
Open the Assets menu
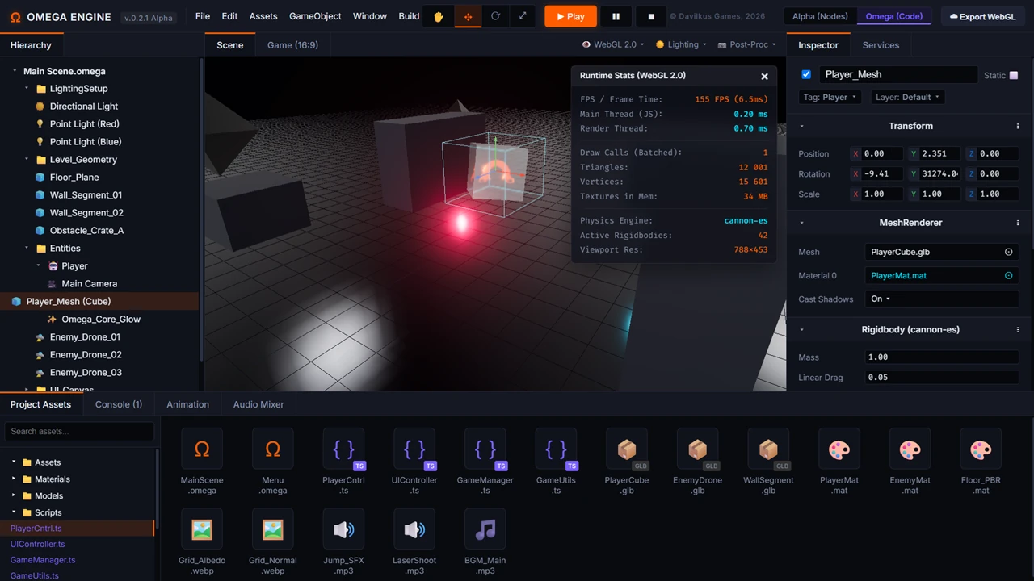(x=263, y=16)
